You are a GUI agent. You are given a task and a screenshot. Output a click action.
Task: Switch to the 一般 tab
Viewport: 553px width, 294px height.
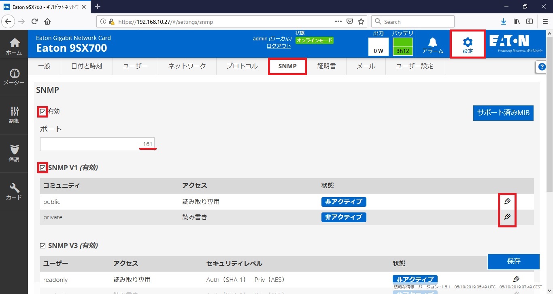click(44, 66)
